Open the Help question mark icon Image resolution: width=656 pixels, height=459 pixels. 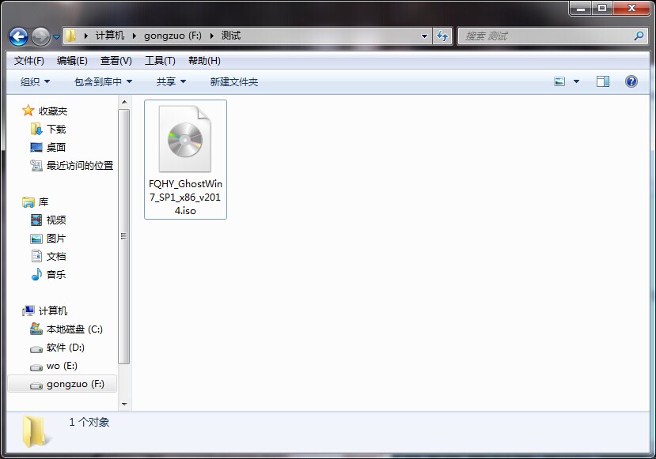point(631,81)
